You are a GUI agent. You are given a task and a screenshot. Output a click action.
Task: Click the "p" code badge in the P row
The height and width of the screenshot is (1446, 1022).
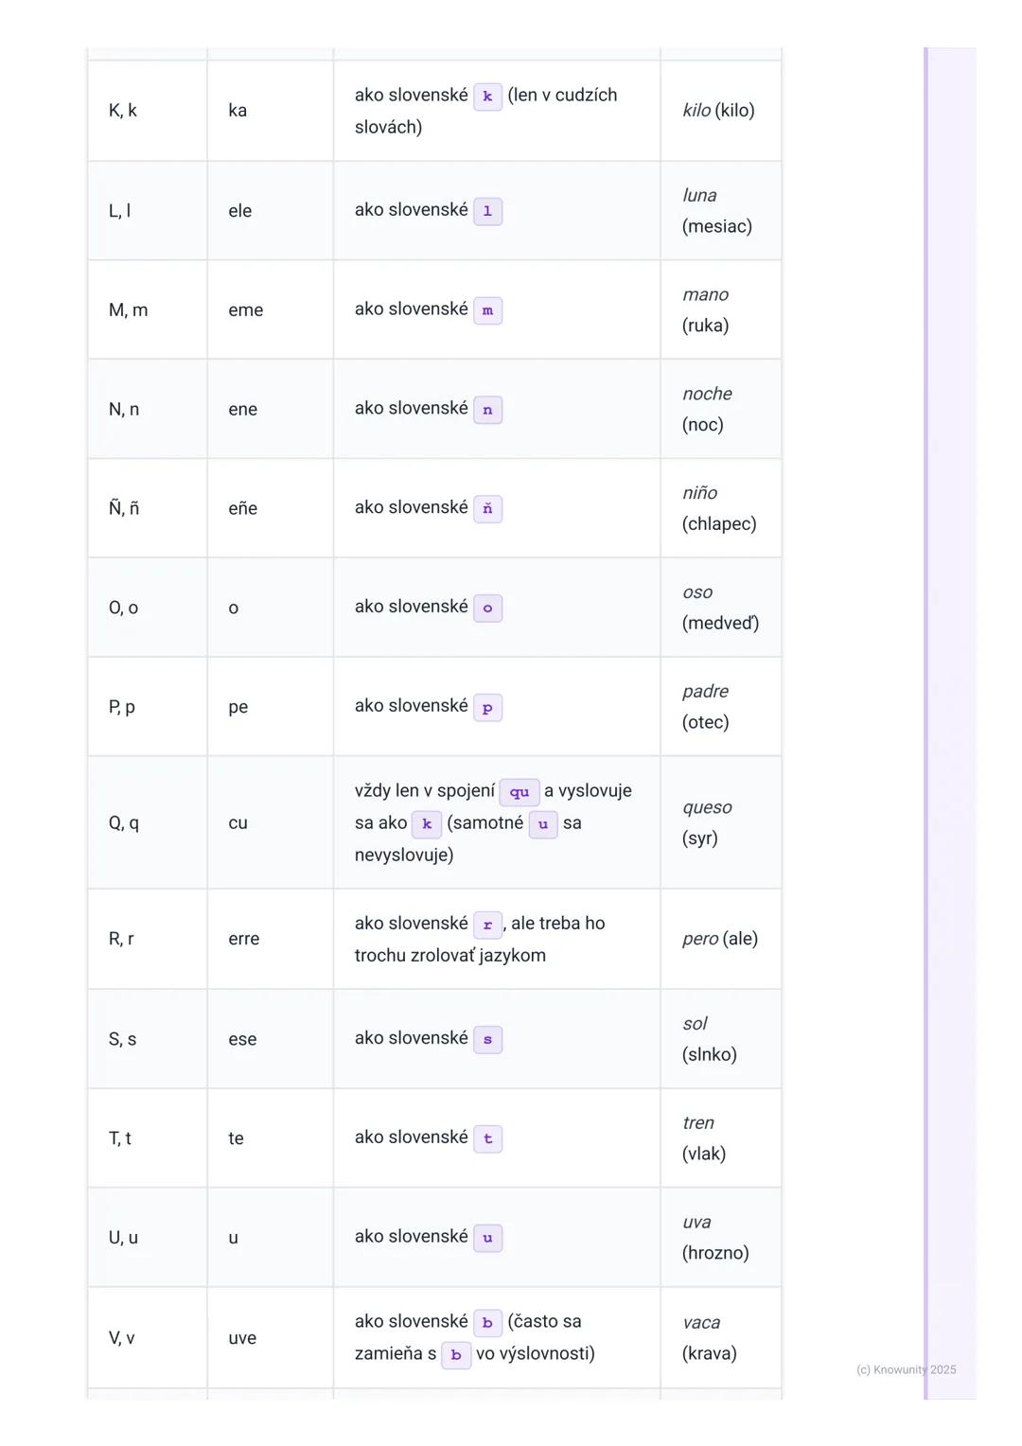coord(487,708)
